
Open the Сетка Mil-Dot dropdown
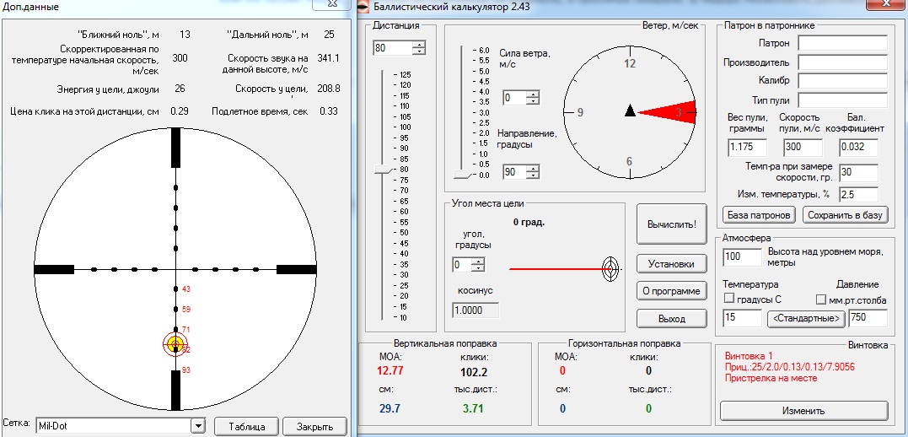click(198, 426)
